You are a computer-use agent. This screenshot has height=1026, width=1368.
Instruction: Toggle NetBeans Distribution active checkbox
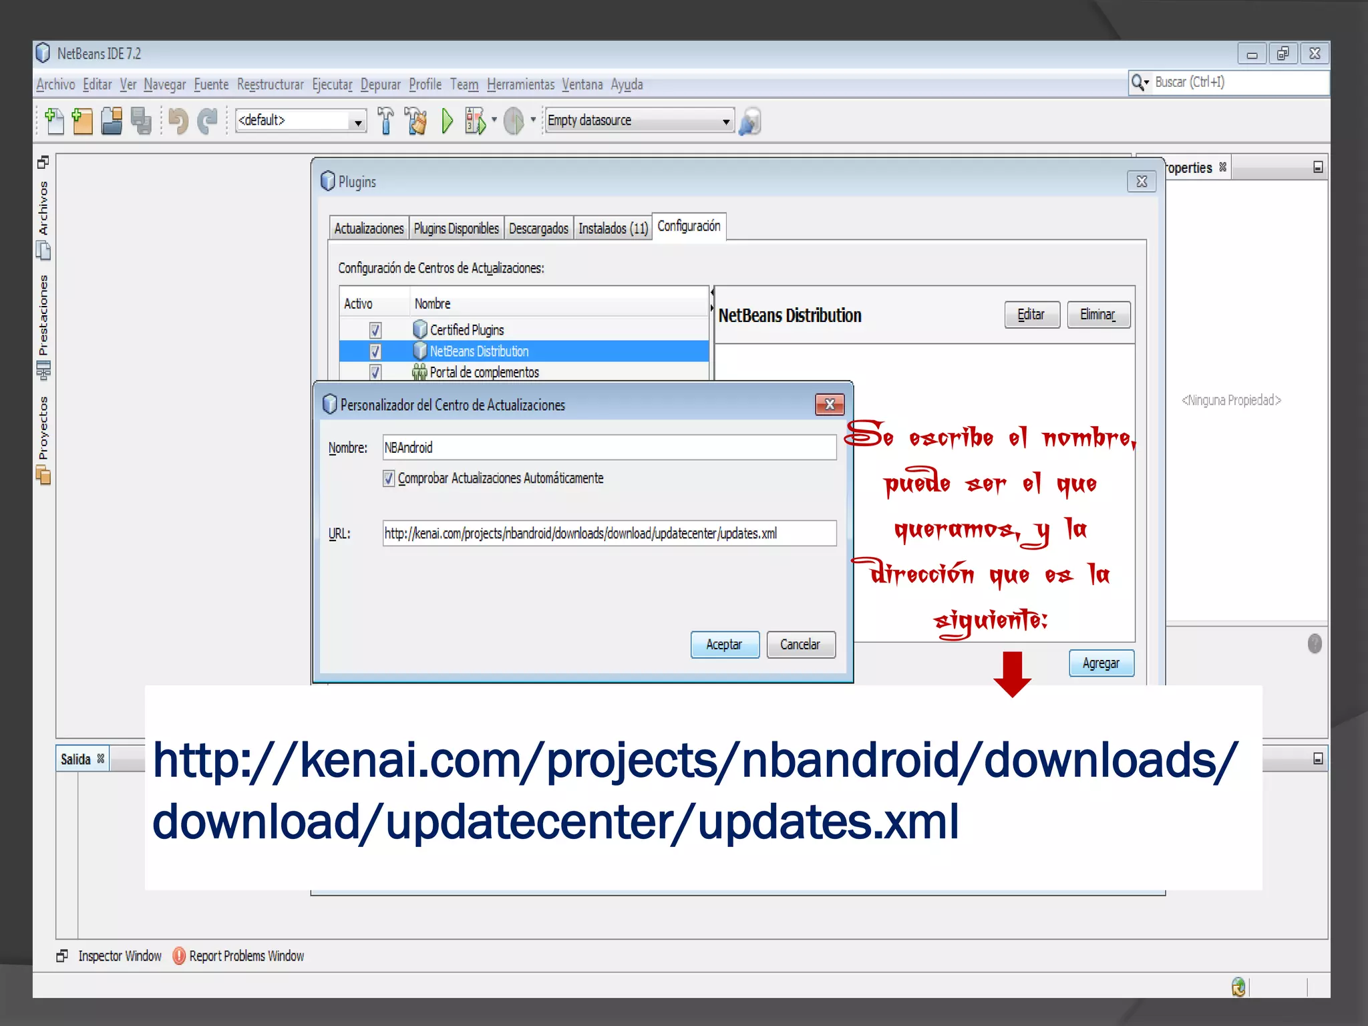tap(375, 351)
